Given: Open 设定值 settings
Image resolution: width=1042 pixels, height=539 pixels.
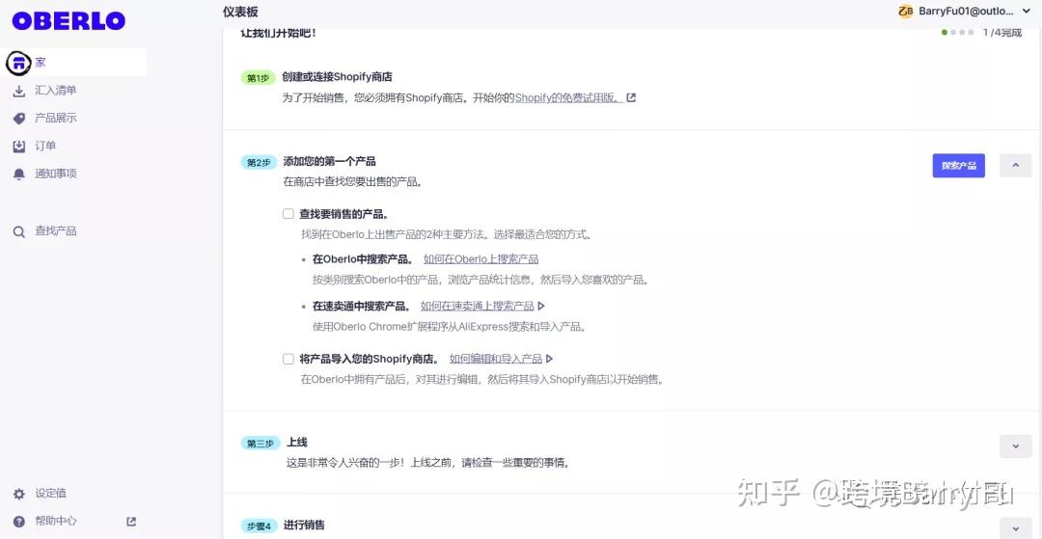Looking at the screenshot, I should click(x=50, y=493).
